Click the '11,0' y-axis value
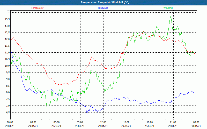The height and width of the screenshot is (129, 207). [7, 53]
